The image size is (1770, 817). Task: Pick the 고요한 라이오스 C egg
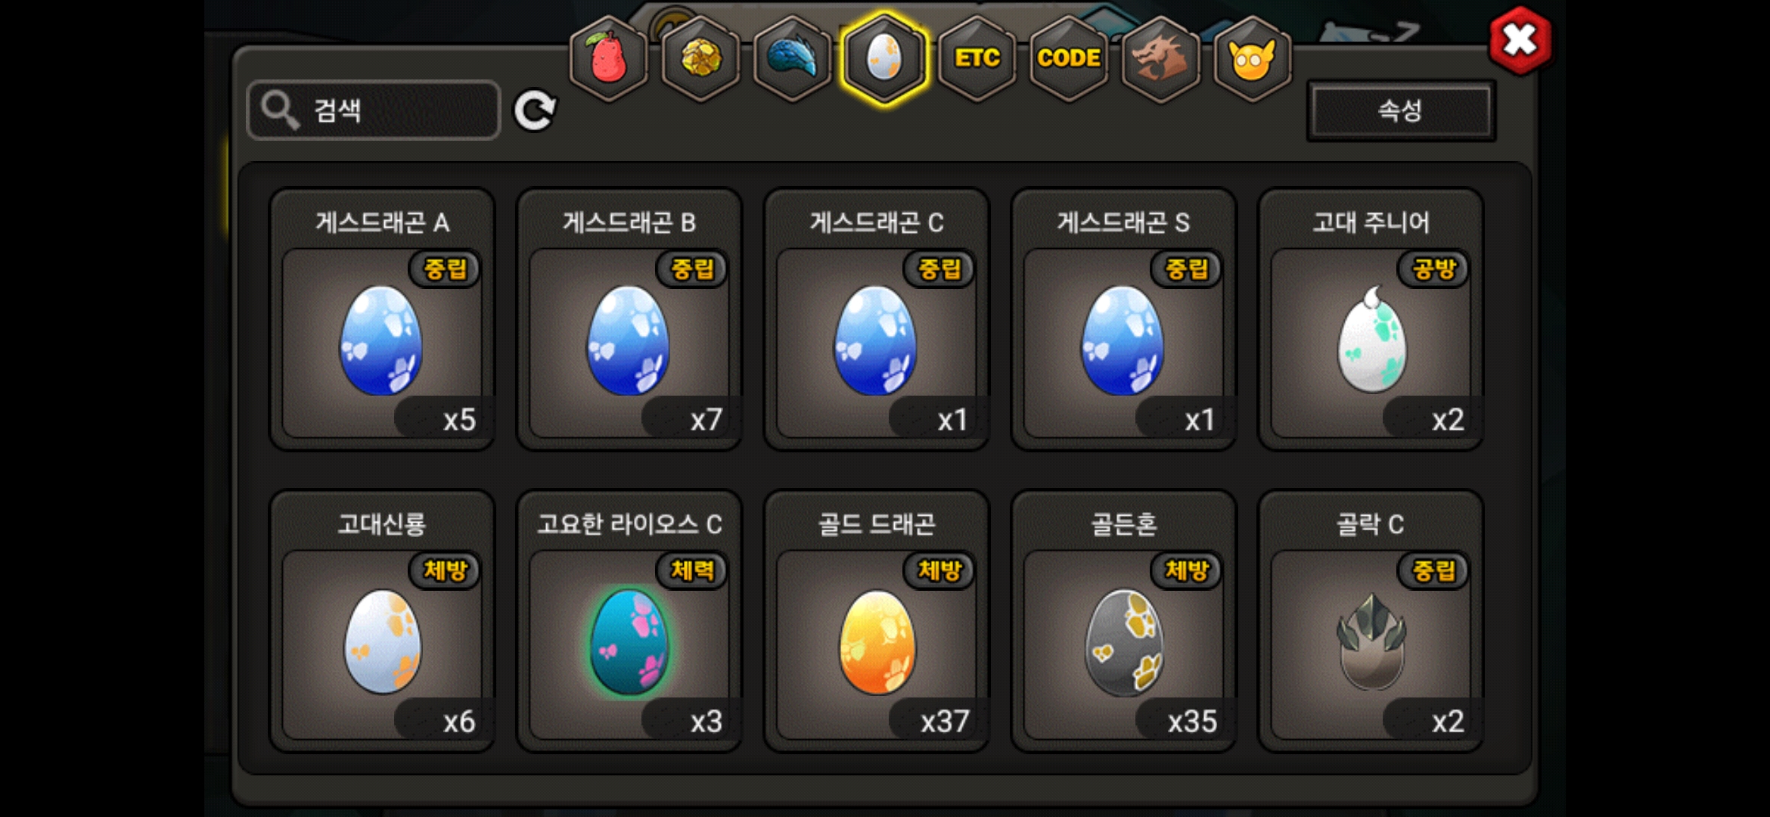(629, 621)
